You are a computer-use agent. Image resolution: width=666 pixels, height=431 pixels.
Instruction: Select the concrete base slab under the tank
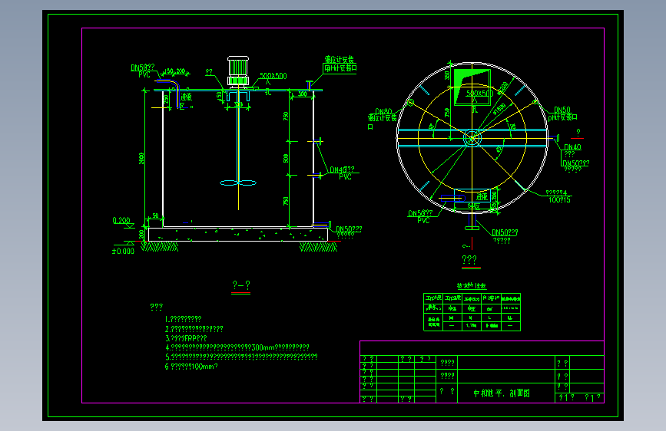(238, 235)
